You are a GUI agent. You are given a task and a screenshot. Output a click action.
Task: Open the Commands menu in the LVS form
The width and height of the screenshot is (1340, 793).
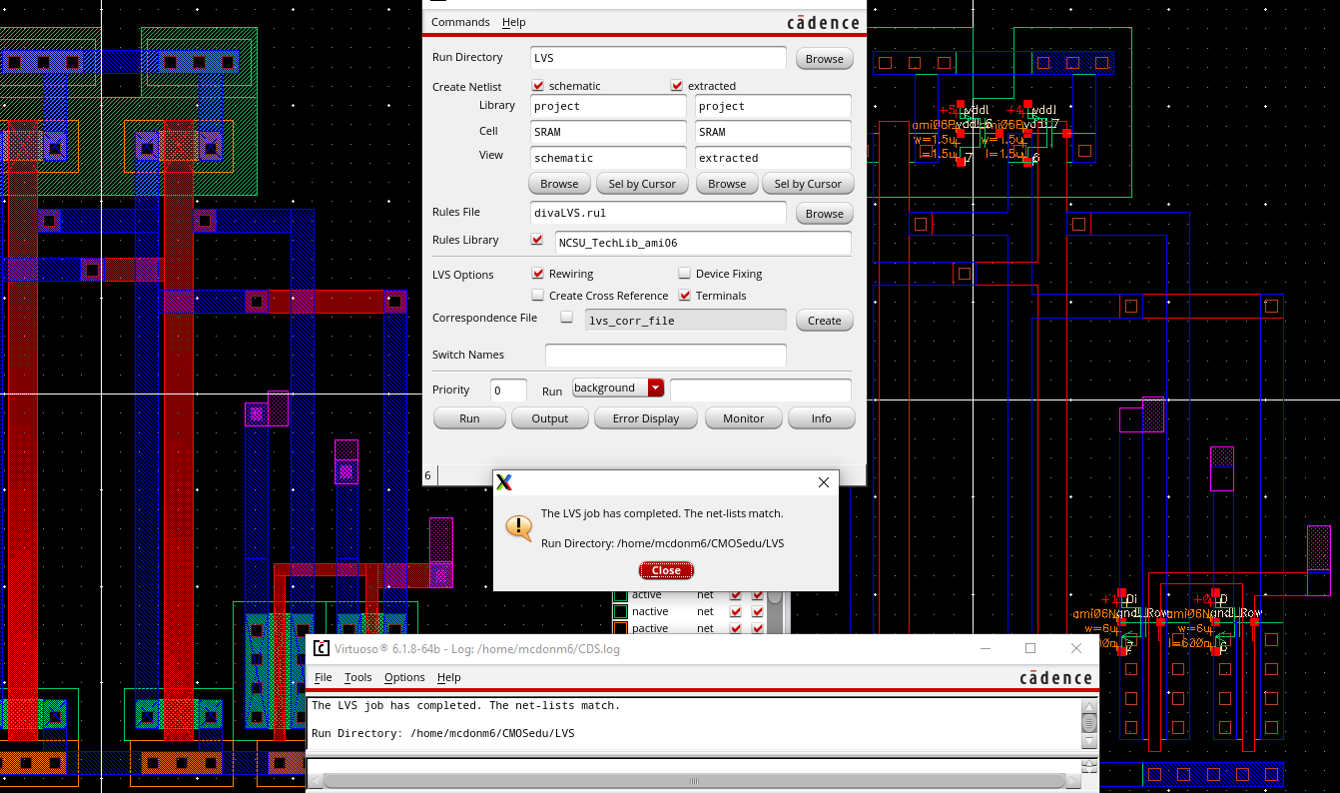coord(460,22)
